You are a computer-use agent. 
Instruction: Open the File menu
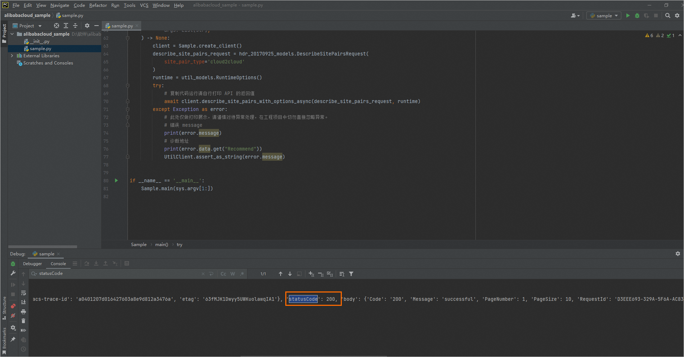[x=16, y=5]
